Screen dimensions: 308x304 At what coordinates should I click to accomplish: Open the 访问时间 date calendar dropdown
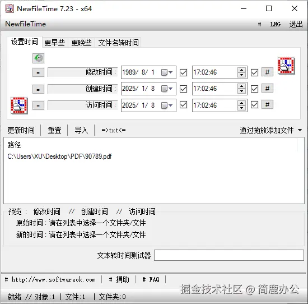click(x=167, y=105)
